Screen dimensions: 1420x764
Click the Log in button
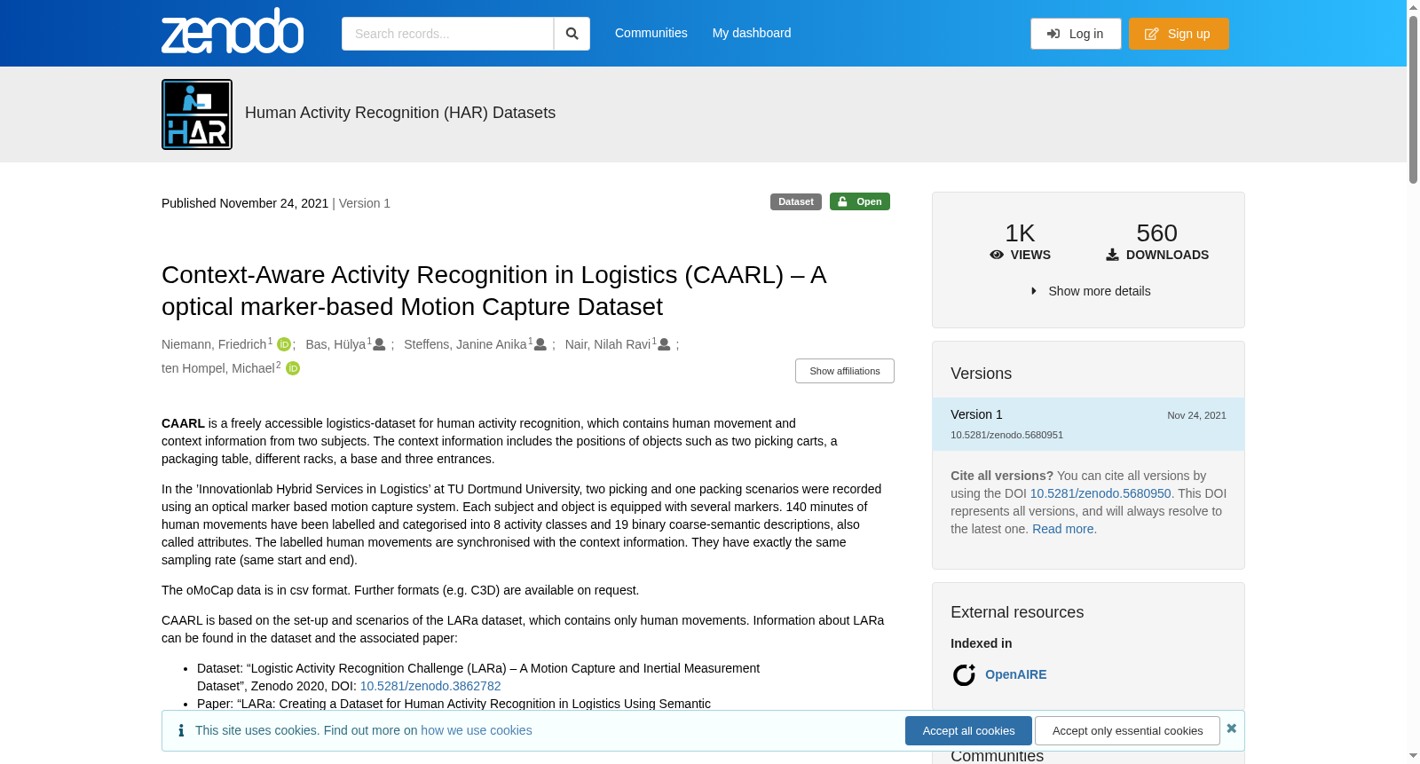(x=1076, y=34)
